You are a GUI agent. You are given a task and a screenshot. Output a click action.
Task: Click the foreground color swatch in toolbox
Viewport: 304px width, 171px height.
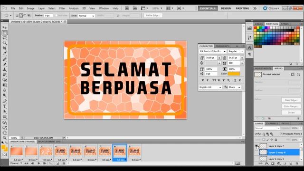(x=3, y=147)
